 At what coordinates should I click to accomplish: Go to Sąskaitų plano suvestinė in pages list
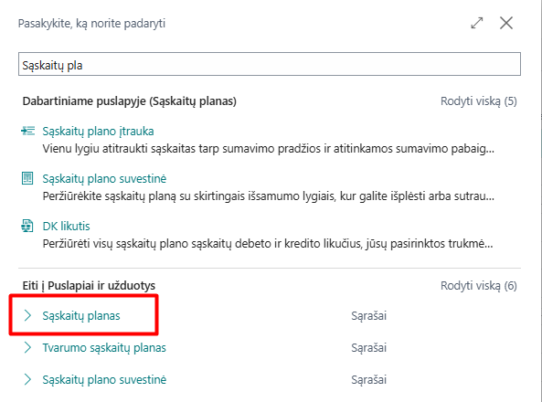click(x=104, y=379)
